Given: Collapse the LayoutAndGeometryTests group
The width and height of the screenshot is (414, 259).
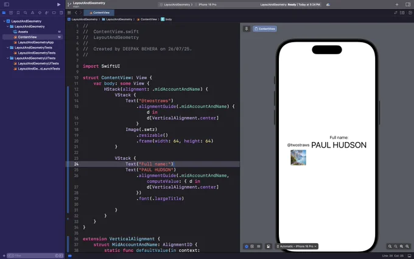Looking at the screenshot, I should 8,48.
